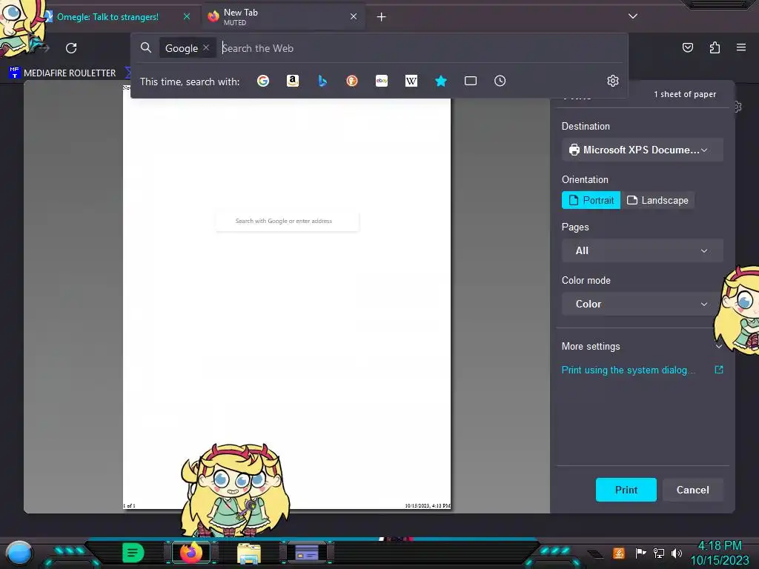Click orange Java tray icon
The image size is (759, 569).
click(619, 553)
